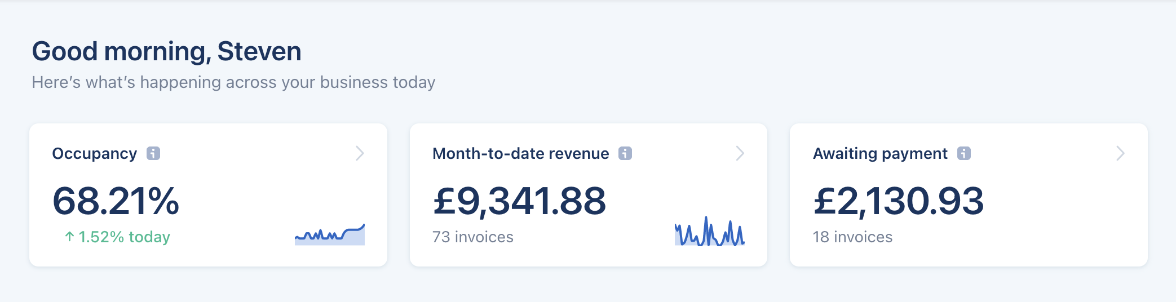
Task: Click the 73 invoices label
Action: coord(472,237)
